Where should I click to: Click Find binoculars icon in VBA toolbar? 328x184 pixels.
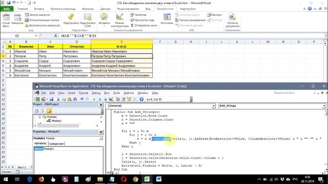(x=75, y=99)
